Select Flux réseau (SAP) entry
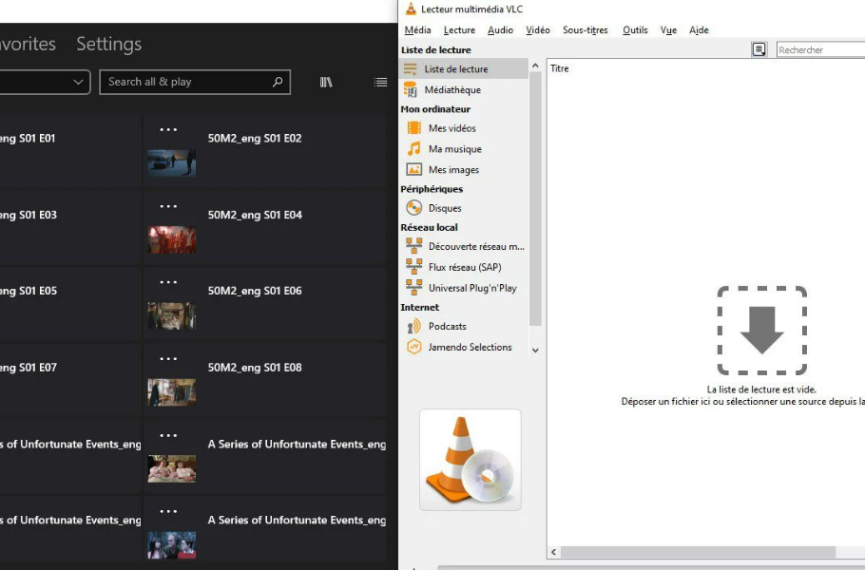Screen dimensions: 865x570 [464, 267]
